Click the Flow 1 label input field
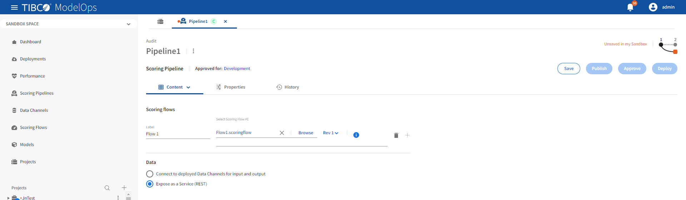 (178, 134)
